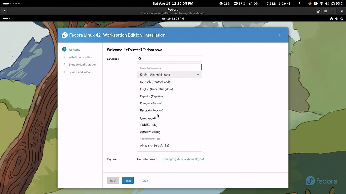This screenshot has width=346, height=194.
Task: Click the Quit button
Action: pos(145,180)
